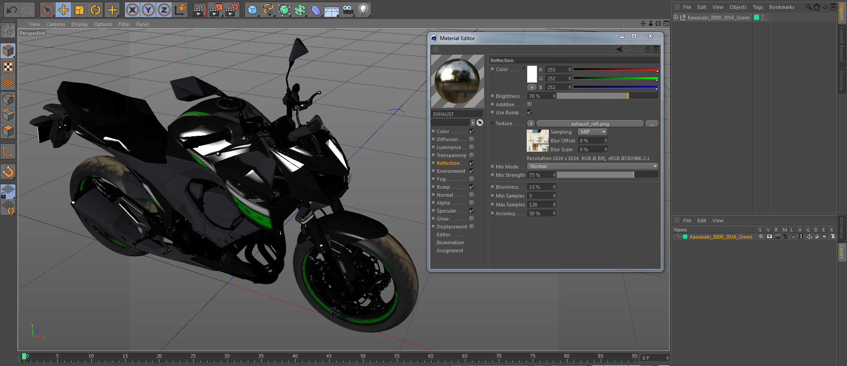
Task: Open Illumination material settings
Action: tap(450, 243)
